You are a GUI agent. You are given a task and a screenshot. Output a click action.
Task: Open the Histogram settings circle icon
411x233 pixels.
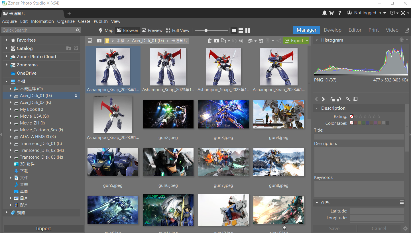point(402,40)
